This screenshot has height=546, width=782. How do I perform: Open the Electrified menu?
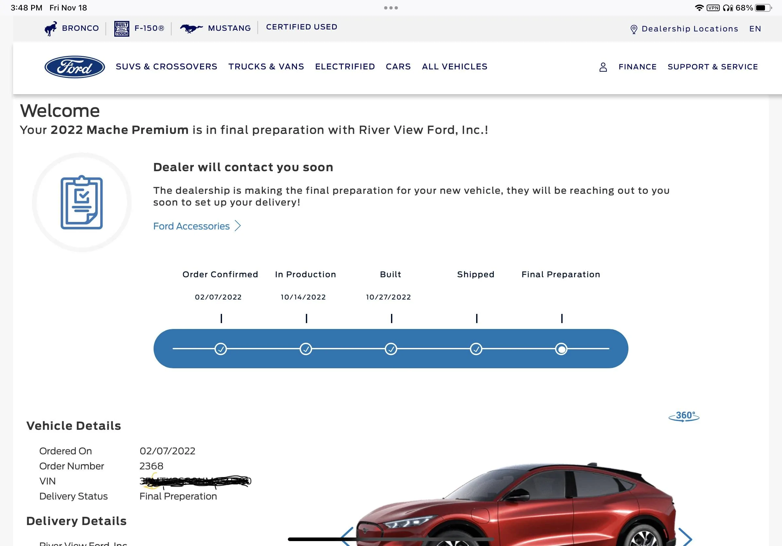345,67
